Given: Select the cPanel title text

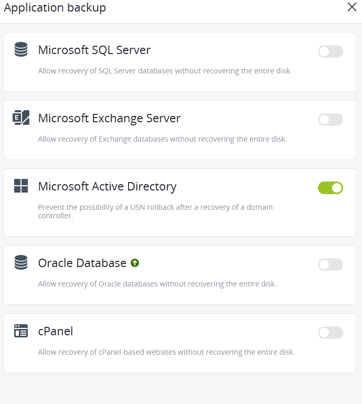Looking at the screenshot, I should pos(56,332).
